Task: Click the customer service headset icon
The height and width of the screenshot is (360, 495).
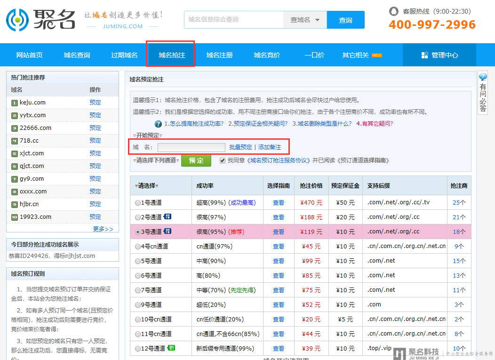Action: pyautogui.click(x=393, y=11)
